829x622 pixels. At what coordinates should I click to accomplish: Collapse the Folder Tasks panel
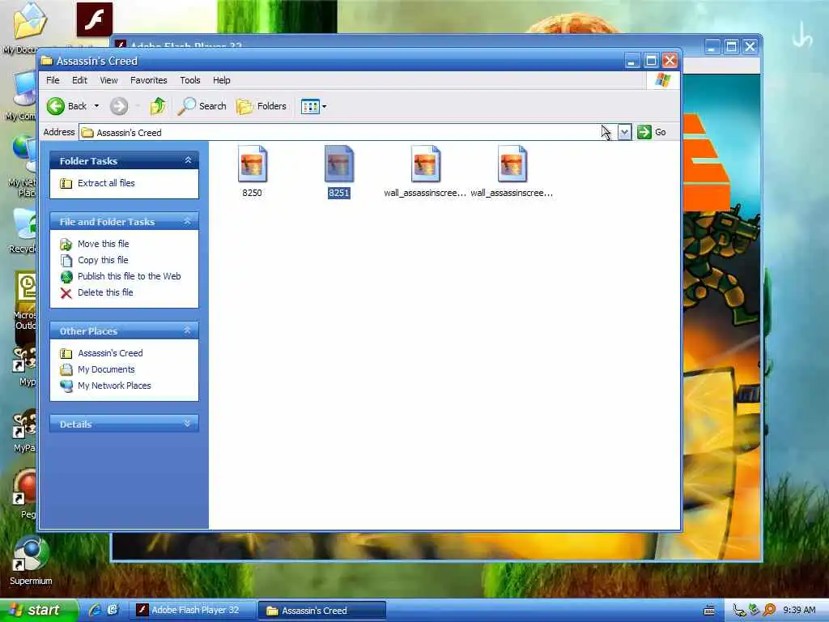(x=188, y=160)
